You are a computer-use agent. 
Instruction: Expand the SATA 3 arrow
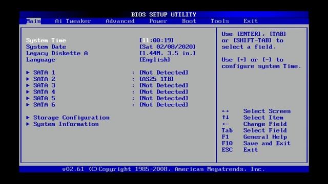pos(28,85)
